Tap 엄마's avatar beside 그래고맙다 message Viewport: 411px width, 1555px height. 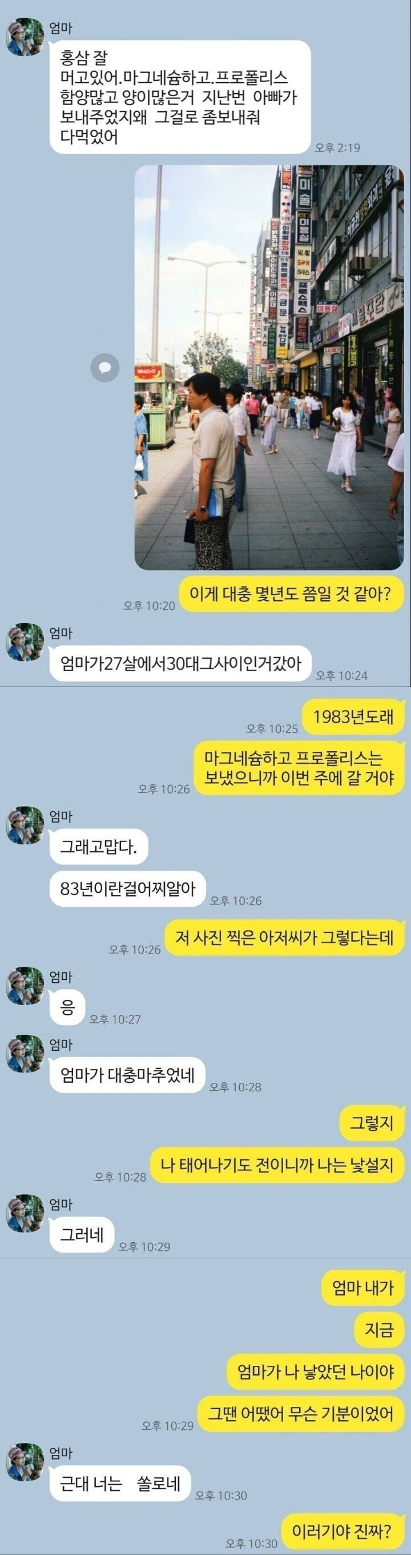[x=25, y=825]
